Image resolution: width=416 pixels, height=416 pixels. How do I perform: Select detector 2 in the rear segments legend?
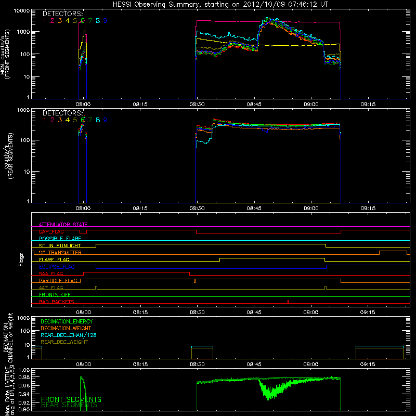pos(53,120)
